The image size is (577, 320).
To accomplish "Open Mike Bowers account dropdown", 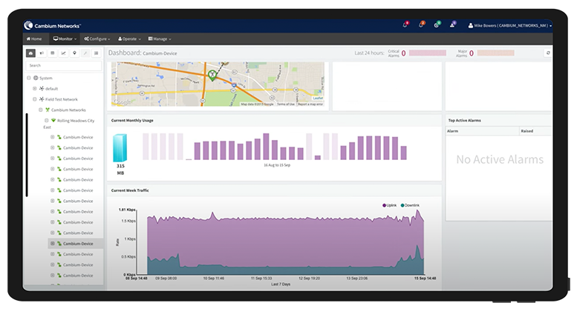I will click(510, 26).
